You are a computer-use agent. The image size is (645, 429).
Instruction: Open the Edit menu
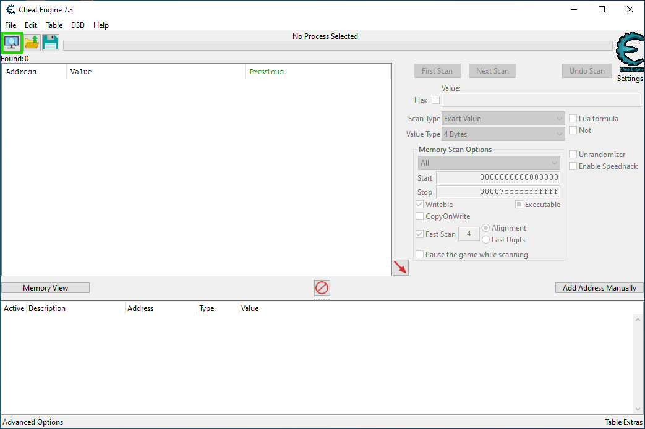(31, 25)
